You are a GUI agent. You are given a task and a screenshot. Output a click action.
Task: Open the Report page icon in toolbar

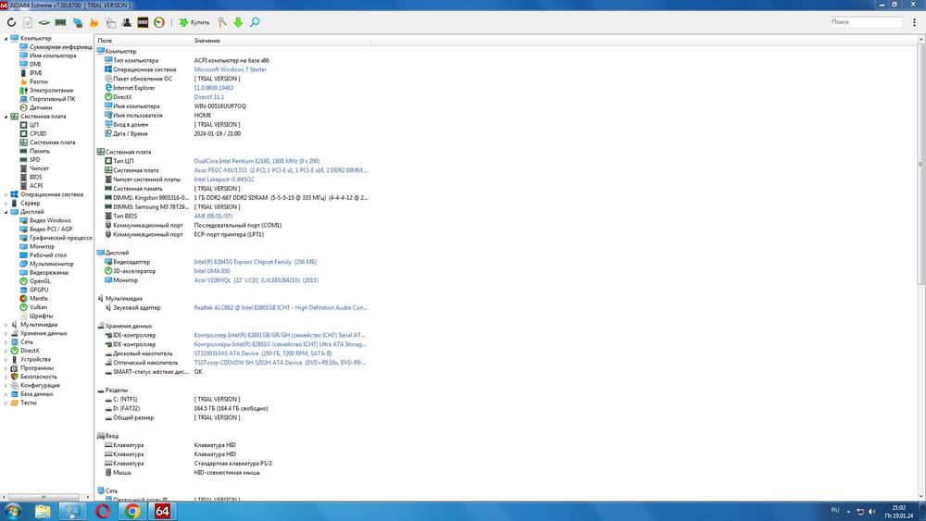[28, 22]
